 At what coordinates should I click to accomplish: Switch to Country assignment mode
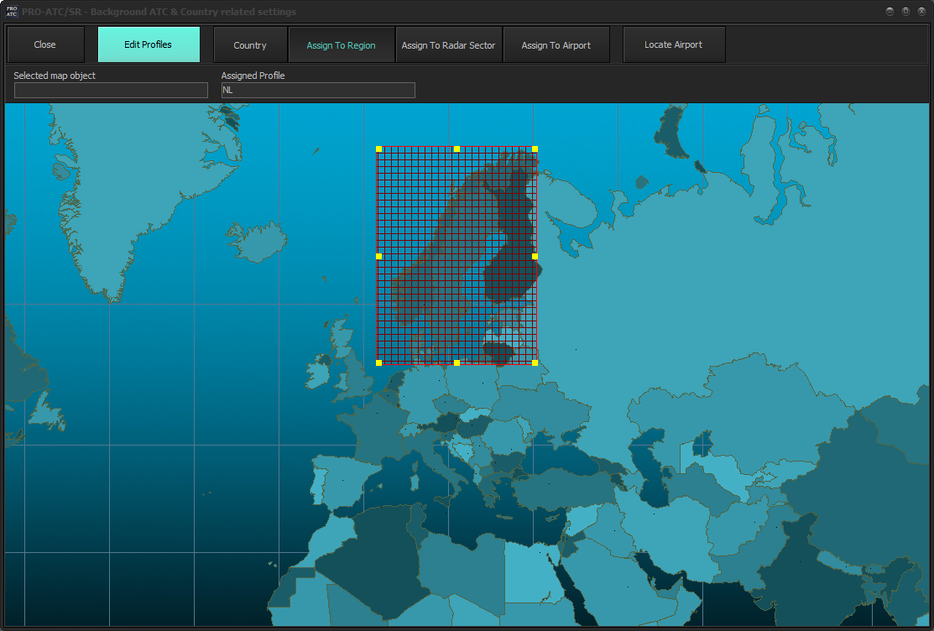(250, 45)
